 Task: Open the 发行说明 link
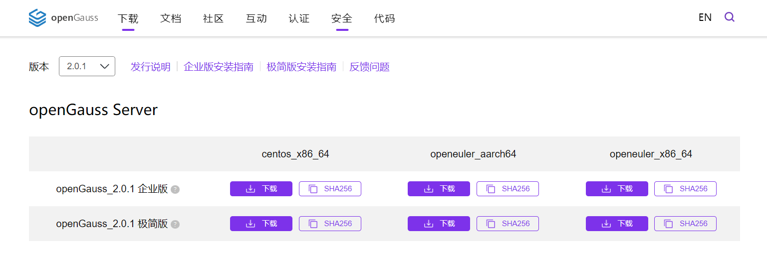click(x=150, y=67)
